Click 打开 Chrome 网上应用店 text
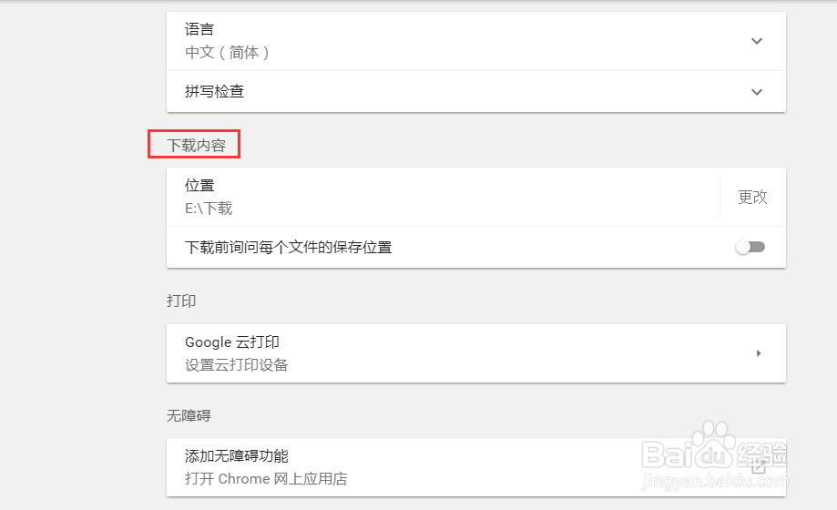837x510 pixels. (x=266, y=479)
